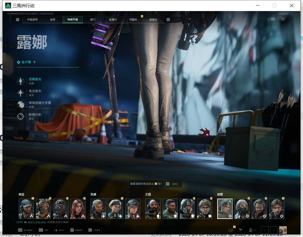The height and width of the screenshot is (237, 303).
Task: Click the 侦察 class label
Action: click(x=220, y=195)
